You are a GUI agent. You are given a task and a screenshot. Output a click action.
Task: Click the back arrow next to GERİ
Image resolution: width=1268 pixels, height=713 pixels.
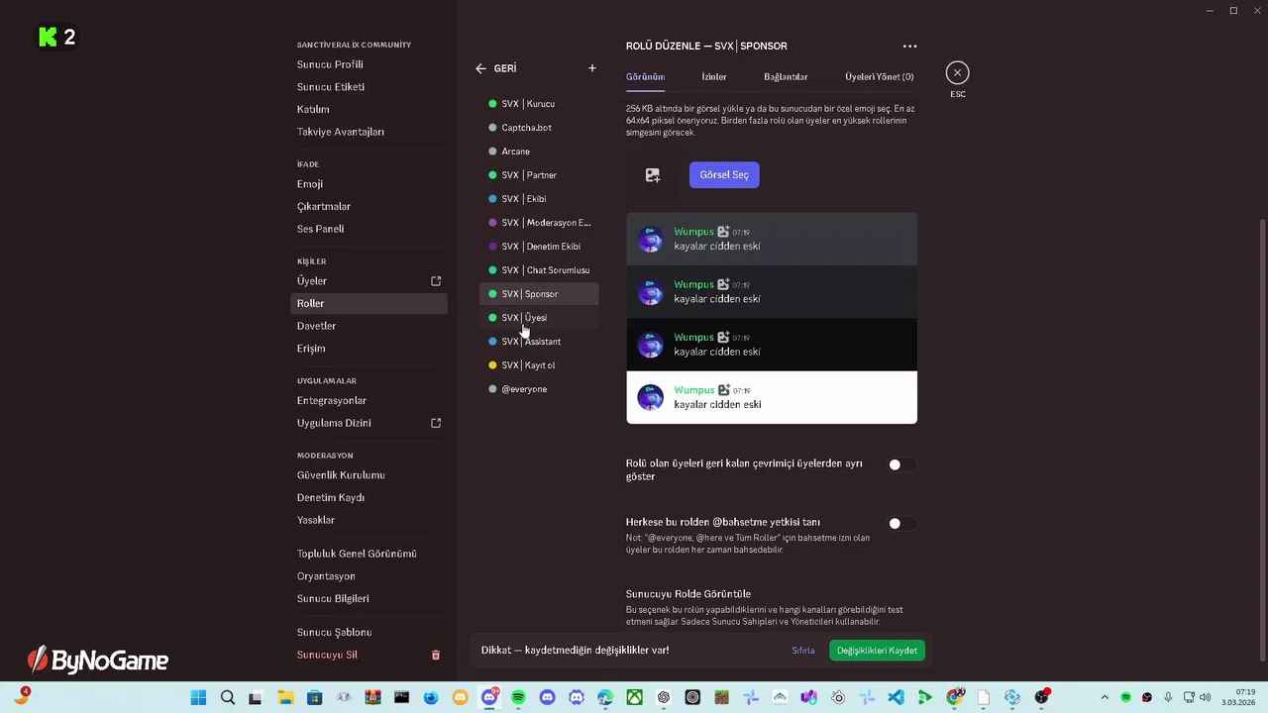[x=480, y=68]
